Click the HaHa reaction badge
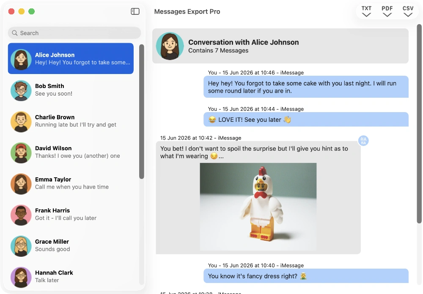423x294 pixels. coord(363,140)
